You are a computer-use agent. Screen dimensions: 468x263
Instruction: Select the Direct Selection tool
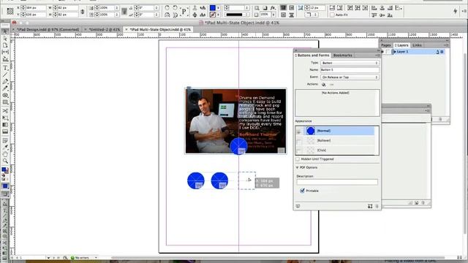[x=5, y=39]
